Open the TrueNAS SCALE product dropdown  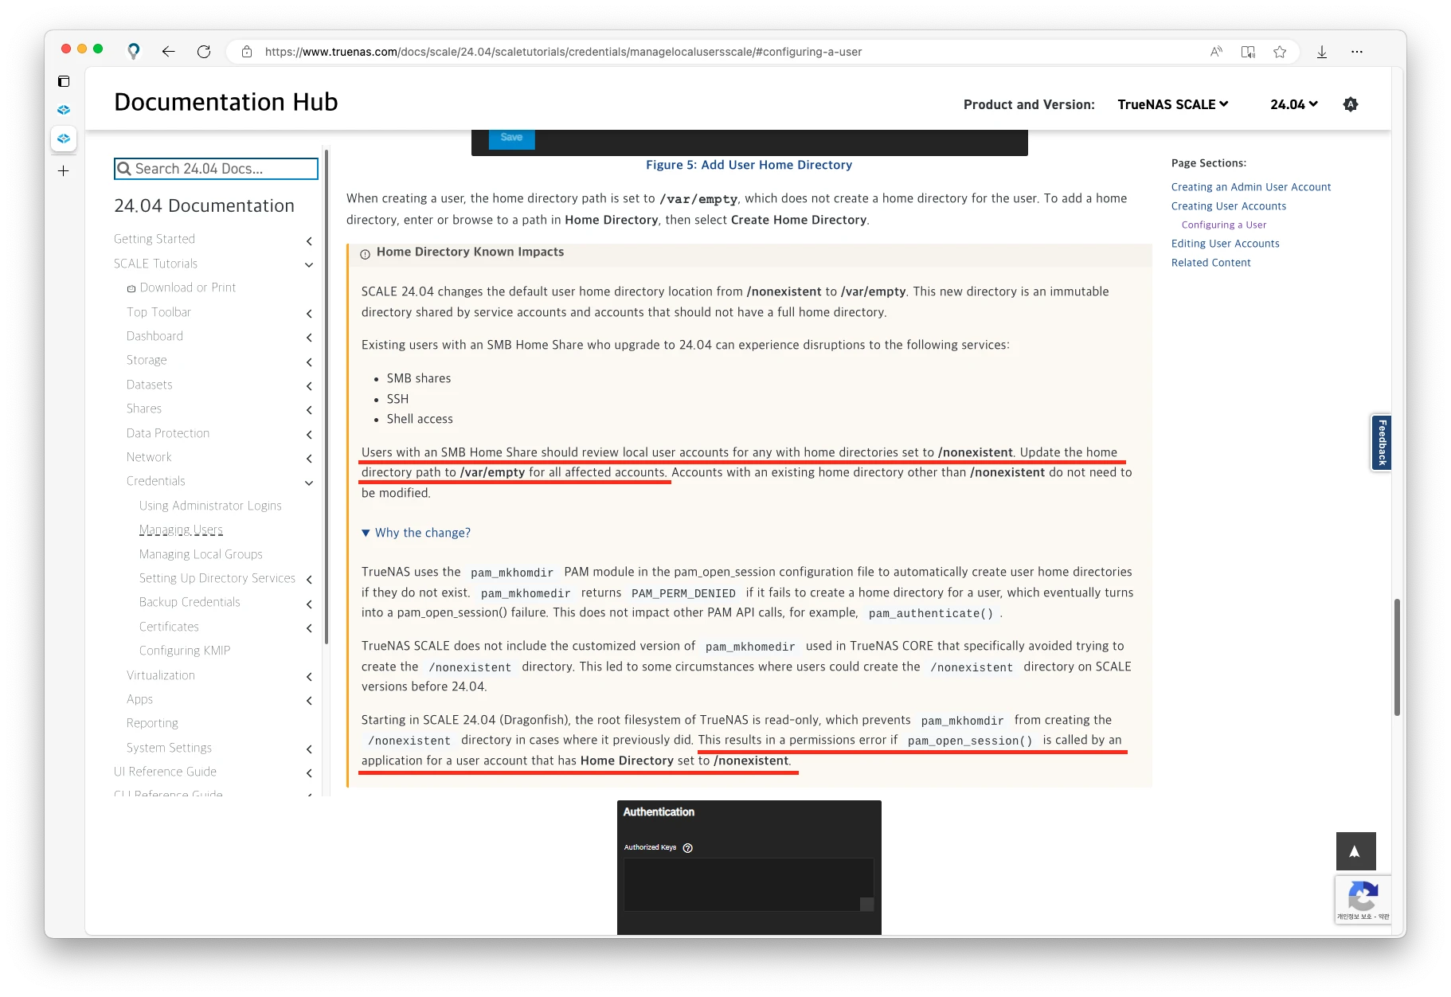(x=1172, y=104)
